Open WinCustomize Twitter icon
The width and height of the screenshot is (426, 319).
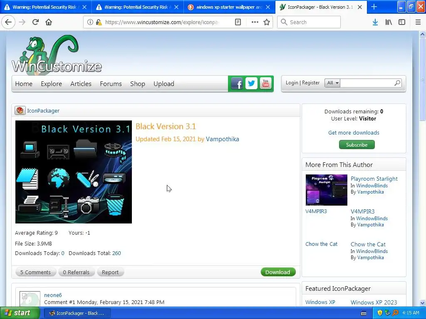[x=251, y=83]
